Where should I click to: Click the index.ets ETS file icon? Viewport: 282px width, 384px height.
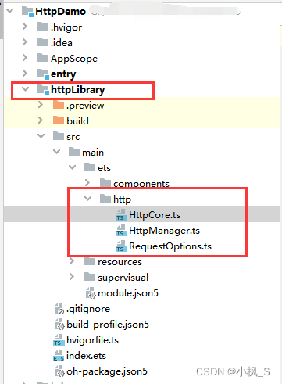59,356
